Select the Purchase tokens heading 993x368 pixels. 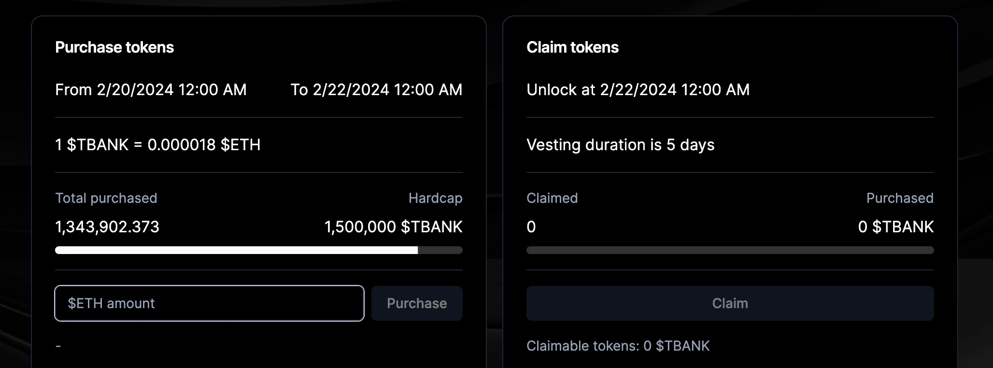coord(114,47)
